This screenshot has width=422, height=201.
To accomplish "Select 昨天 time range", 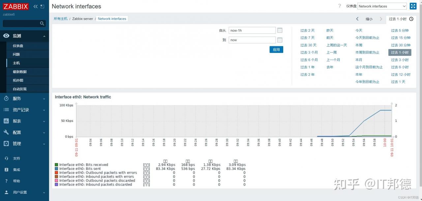I will pyautogui.click(x=330, y=30).
